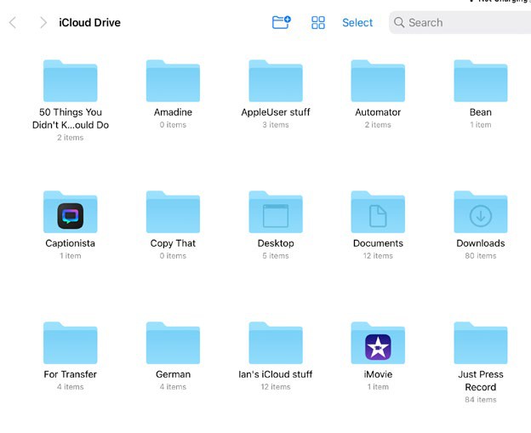This screenshot has width=531, height=433.
Task: Click into the Search field
Action: (460, 23)
